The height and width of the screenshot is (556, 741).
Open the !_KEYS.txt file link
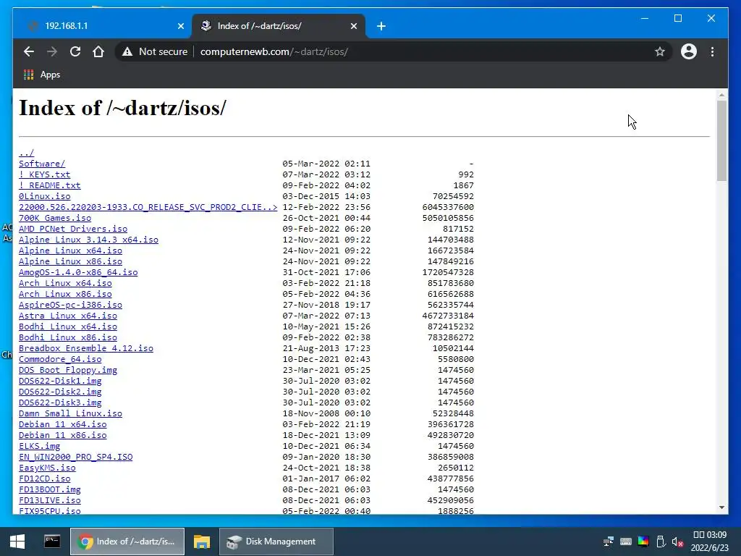(x=44, y=174)
